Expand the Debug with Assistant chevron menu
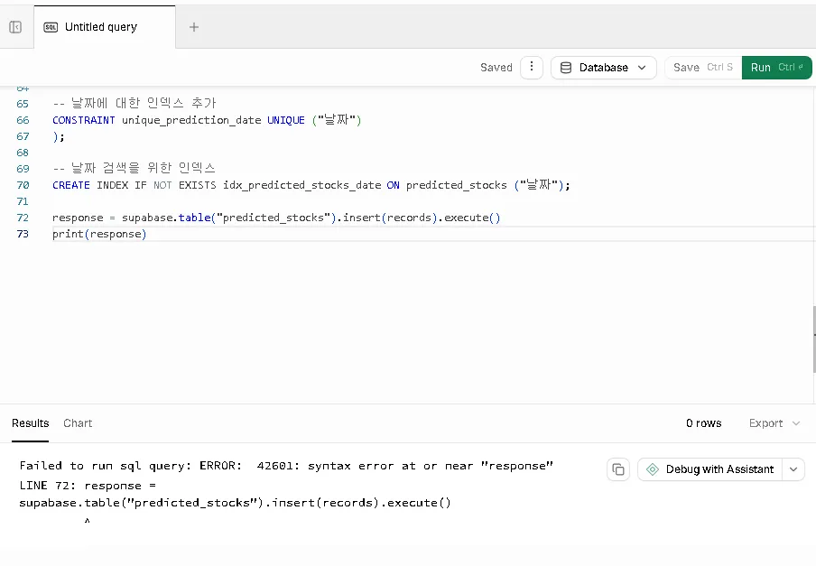Screen dimensions: 816x566 click(x=793, y=469)
